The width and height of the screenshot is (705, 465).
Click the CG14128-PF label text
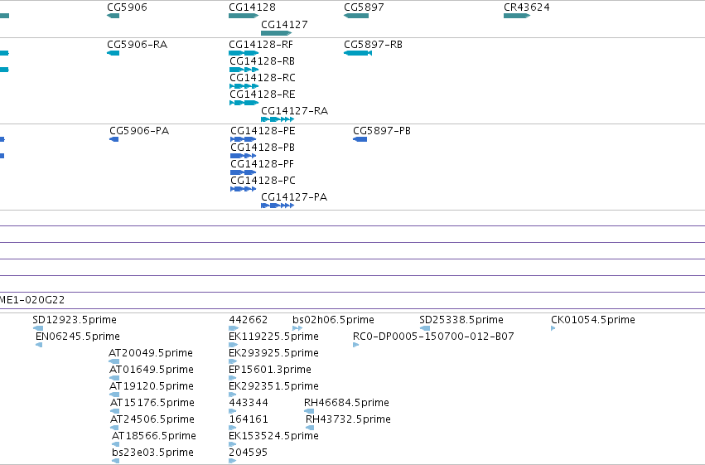point(262,164)
